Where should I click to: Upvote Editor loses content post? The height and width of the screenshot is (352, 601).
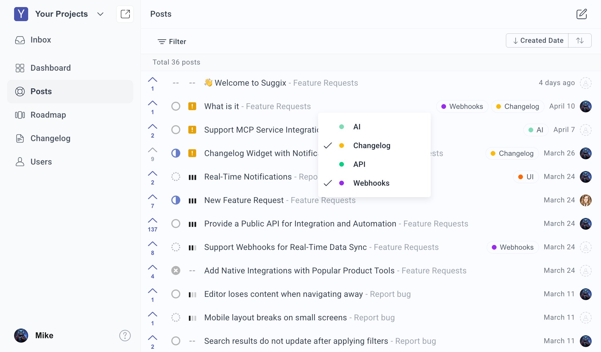[x=153, y=295]
